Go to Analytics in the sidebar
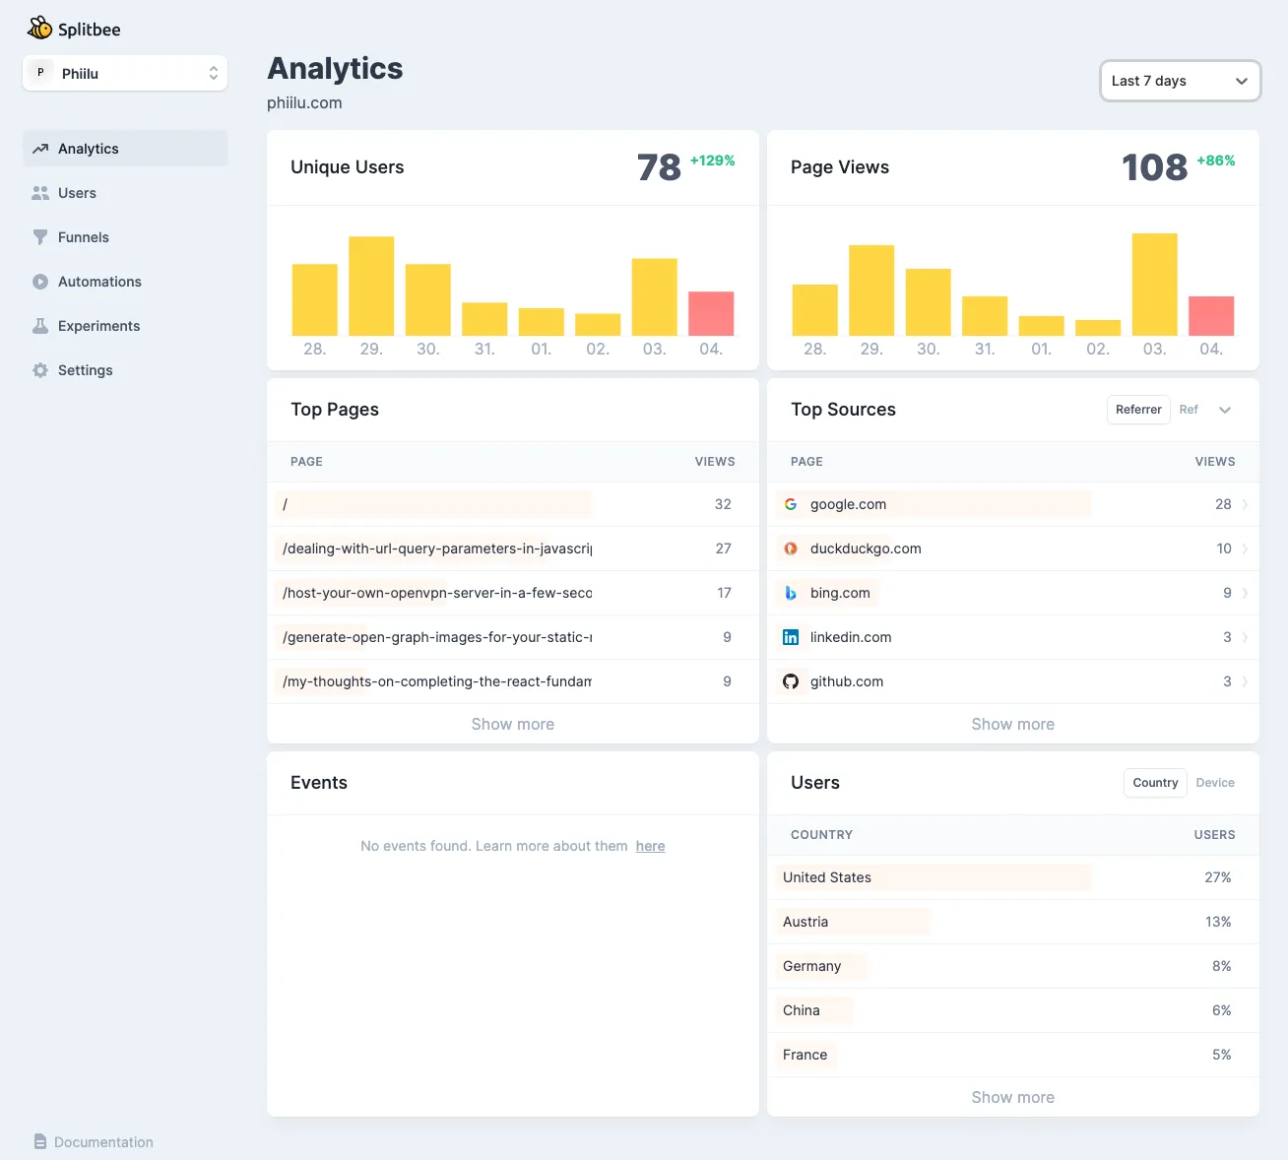The height and width of the screenshot is (1160, 1288). [x=125, y=149]
